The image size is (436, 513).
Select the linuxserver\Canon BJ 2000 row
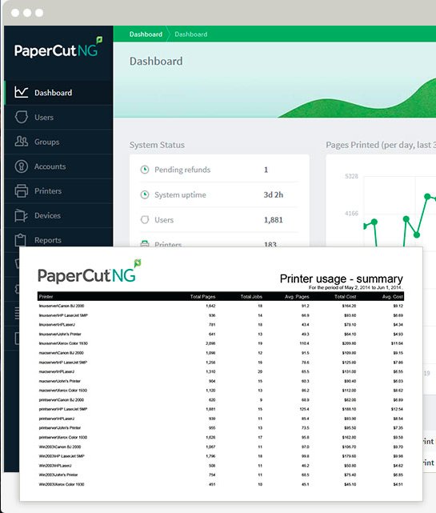pyautogui.click(x=221, y=306)
